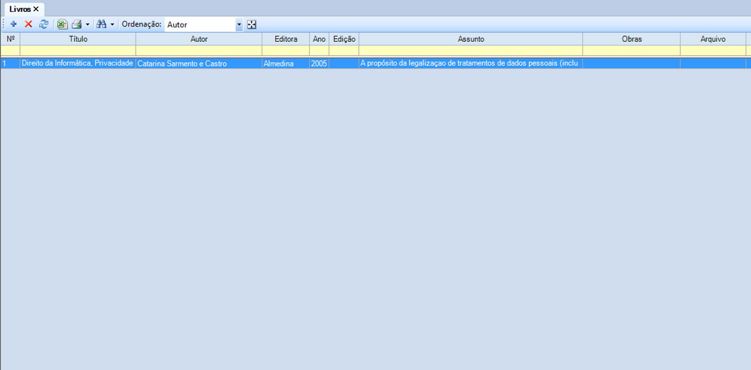Sort by the Nº column header
Image resolution: width=751 pixels, height=370 pixels.
(x=10, y=39)
